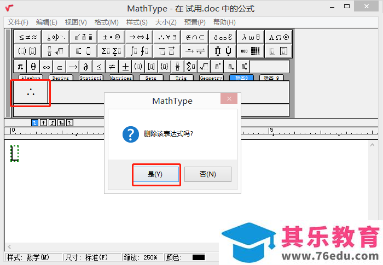The height and width of the screenshot is (265, 383).
Task: Open the logical symbols palette (∴∀∃)
Action: point(167,37)
